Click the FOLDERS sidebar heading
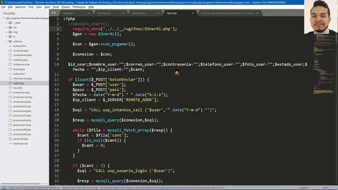 click(10, 13)
